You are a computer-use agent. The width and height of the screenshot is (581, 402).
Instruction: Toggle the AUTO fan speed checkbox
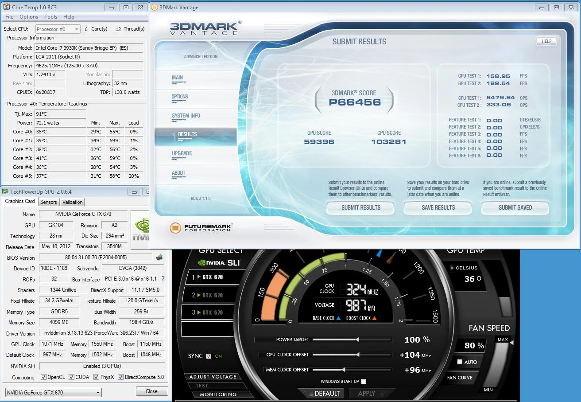click(460, 362)
